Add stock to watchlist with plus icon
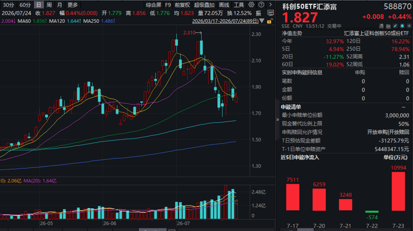 (x=409, y=26)
